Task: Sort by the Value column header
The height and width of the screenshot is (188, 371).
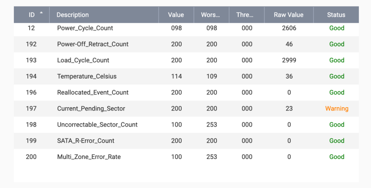Action: (x=176, y=15)
